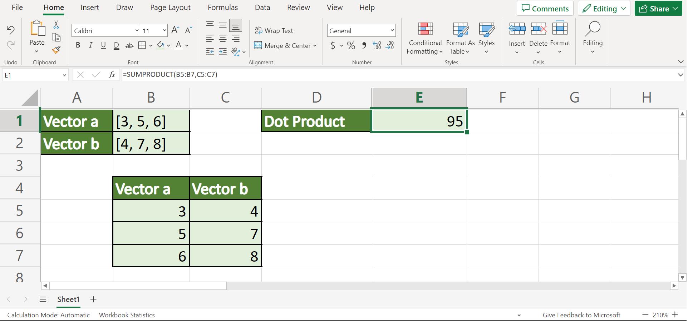Click the Insert Function fx icon
Viewport: 688px width, 322px height.
click(x=112, y=75)
